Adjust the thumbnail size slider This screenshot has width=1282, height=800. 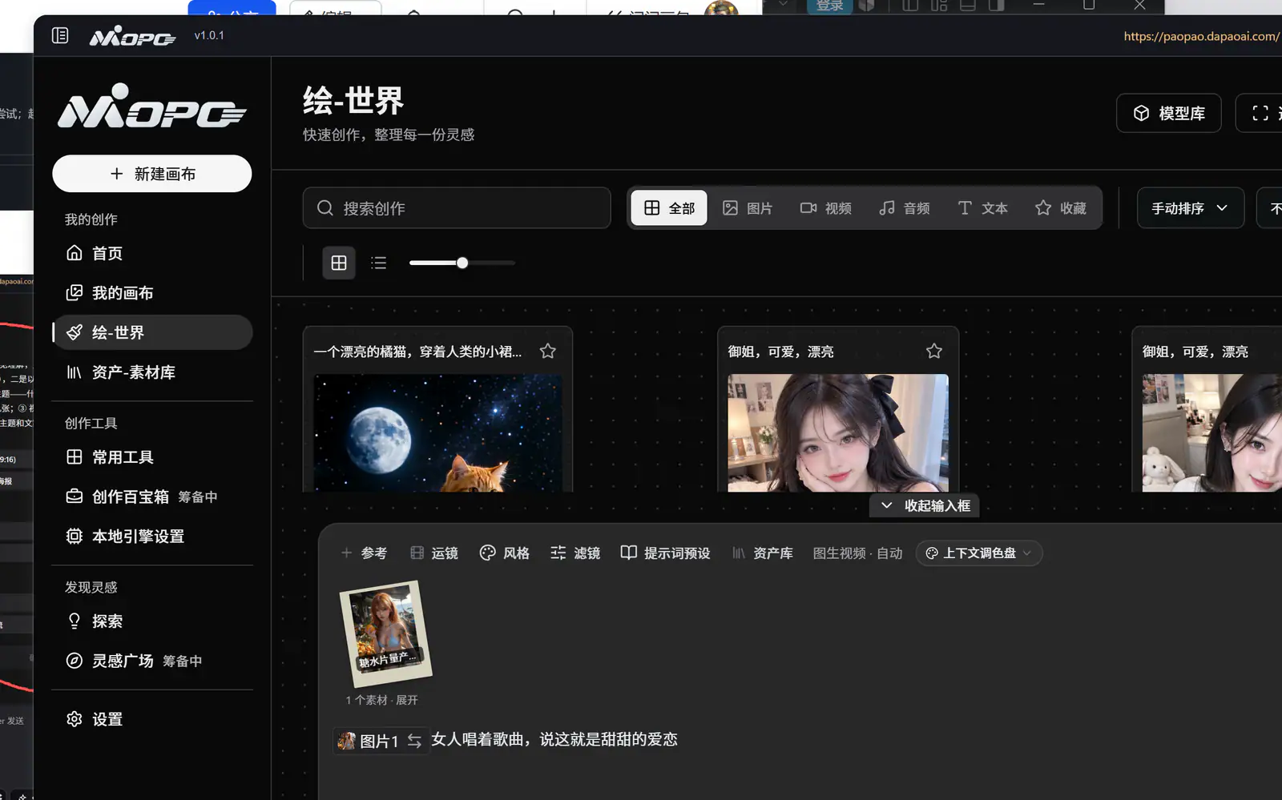pyautogui.click(x=462, y=263)
